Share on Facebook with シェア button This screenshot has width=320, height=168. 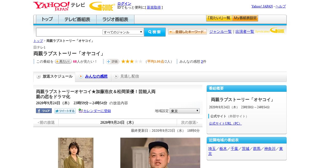(44, 111)
